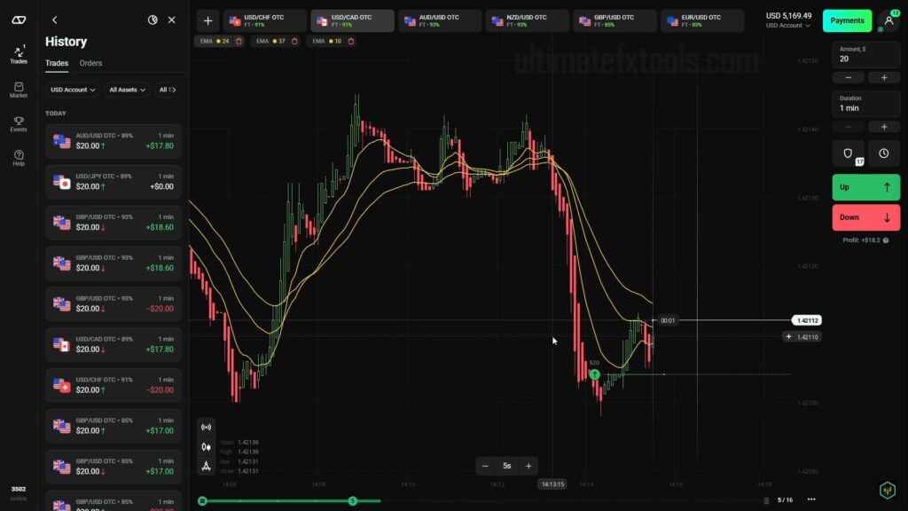The height and width of the screenshot is (511, 908).
Task: Open the chart type icon above the timeline
Action: 206,446
